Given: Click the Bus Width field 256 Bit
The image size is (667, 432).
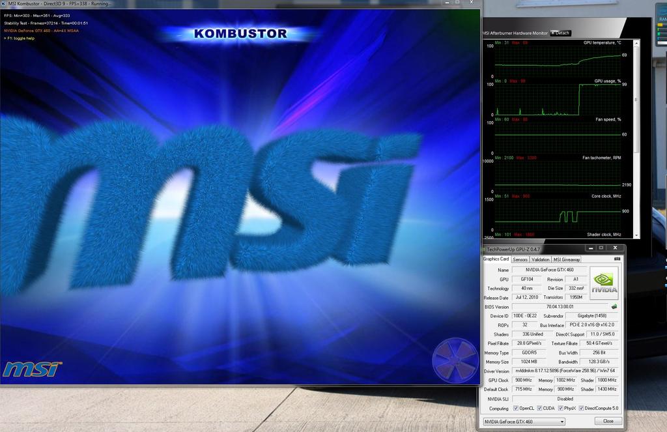Looking at the screenshot, I should click(x=599, y=353).
